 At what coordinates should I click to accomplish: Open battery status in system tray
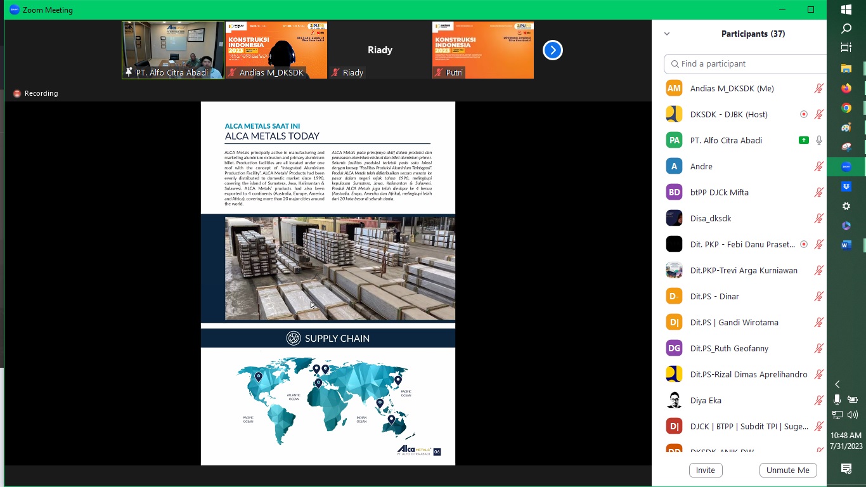click(853, 399)
